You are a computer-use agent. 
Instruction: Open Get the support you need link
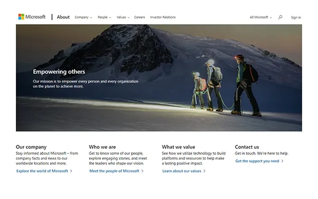click(x=259, y=161)
